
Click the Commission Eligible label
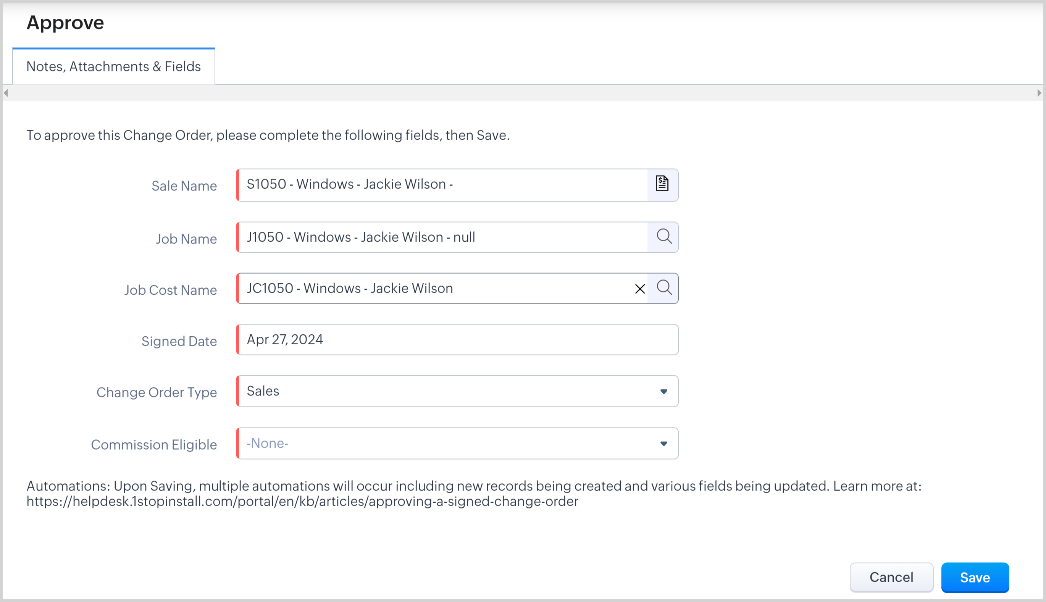(x=154, y=444)
